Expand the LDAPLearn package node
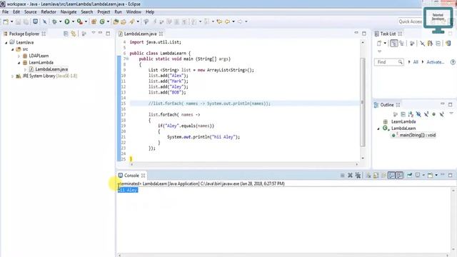Screen dimensions: 457x257 [19, 56]
